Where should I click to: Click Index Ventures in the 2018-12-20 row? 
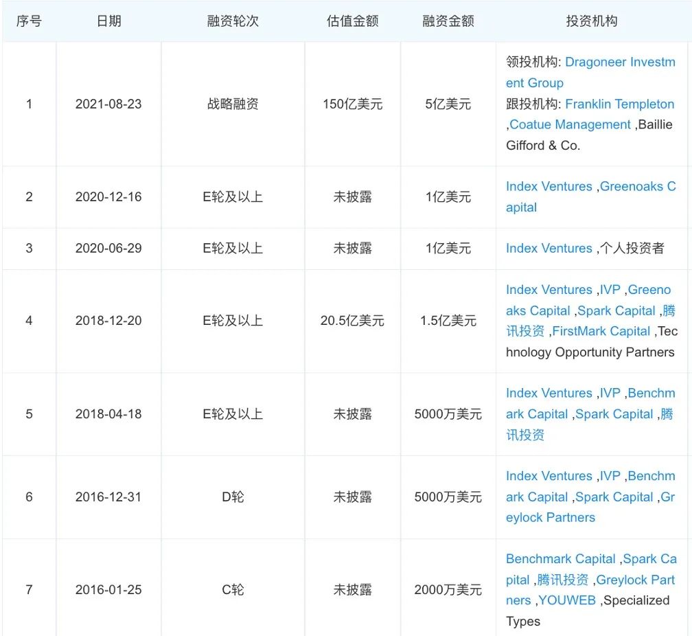click(549, 290)
